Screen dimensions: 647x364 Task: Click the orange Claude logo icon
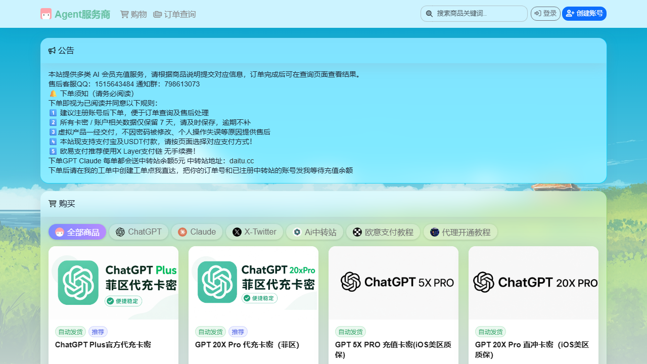tap(182, 232)
